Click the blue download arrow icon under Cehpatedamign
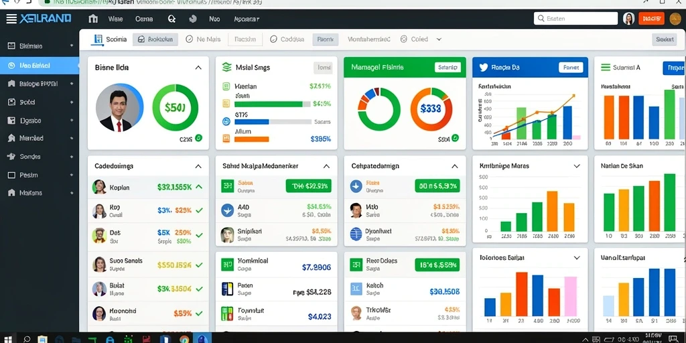This screenshot has width=686, height=343. click(356, 186)
